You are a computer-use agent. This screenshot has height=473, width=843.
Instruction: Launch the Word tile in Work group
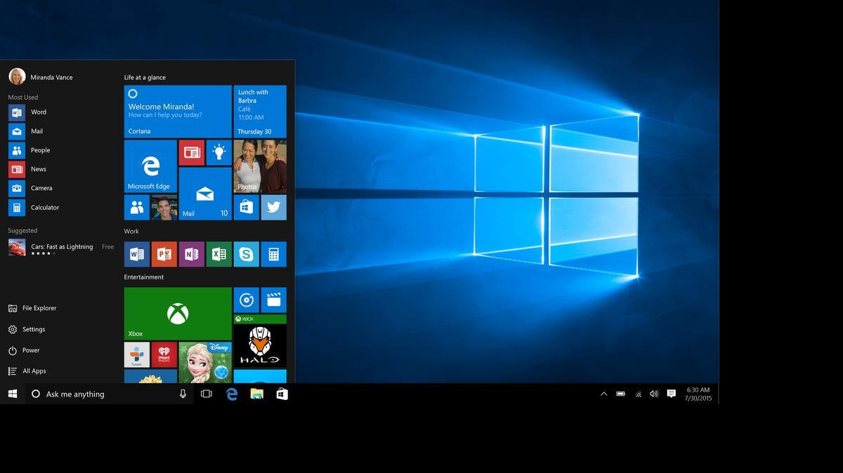136,254
